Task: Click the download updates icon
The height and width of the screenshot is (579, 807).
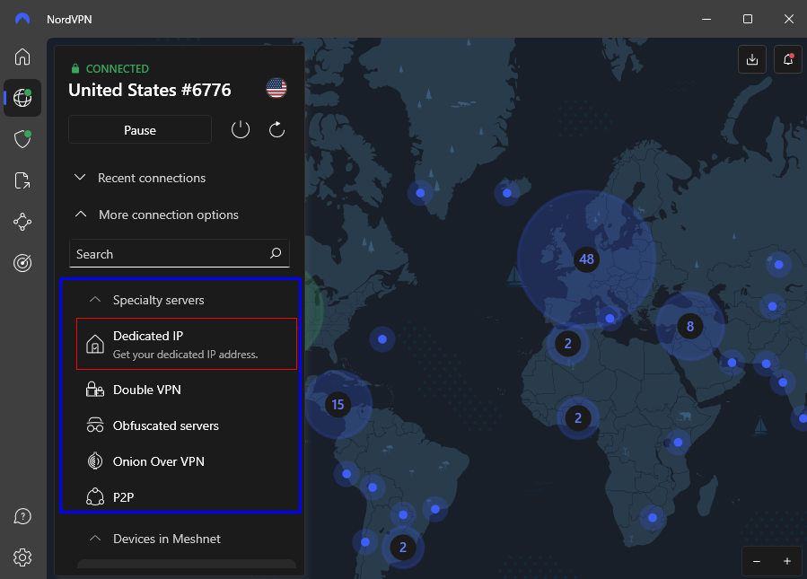Action: coord(752,60)
